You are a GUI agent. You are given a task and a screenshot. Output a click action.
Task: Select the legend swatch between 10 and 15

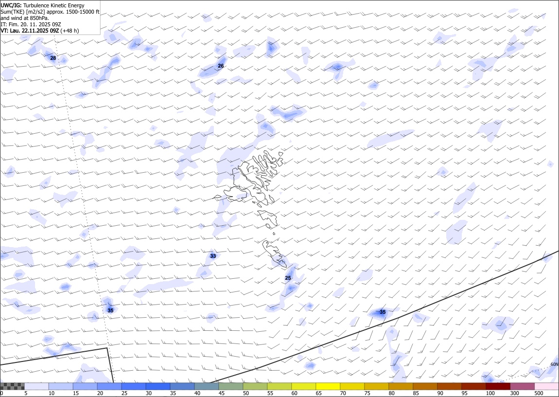coord(61,386)
